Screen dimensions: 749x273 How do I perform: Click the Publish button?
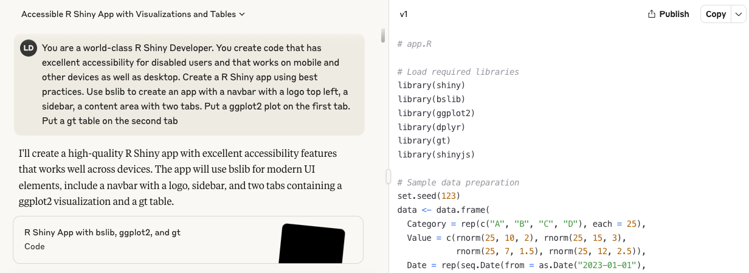pyautogui.click(x=668, y=14)
